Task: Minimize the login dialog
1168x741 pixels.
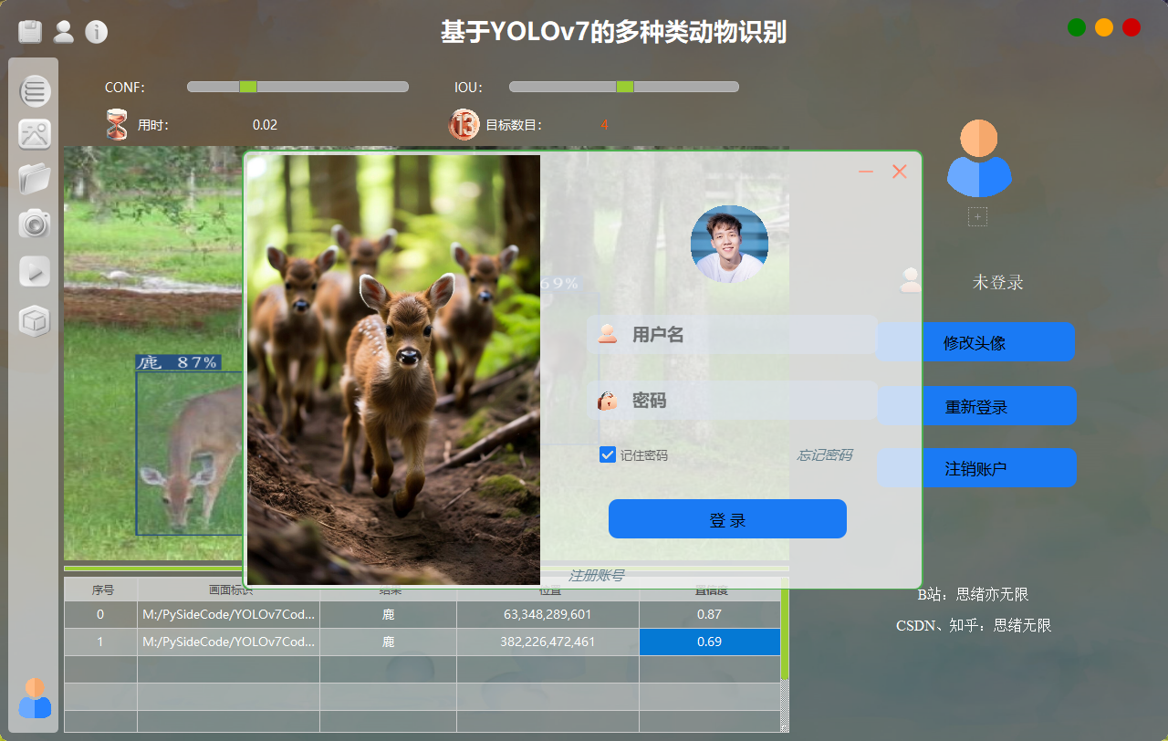Action: (x=866, y=172)
